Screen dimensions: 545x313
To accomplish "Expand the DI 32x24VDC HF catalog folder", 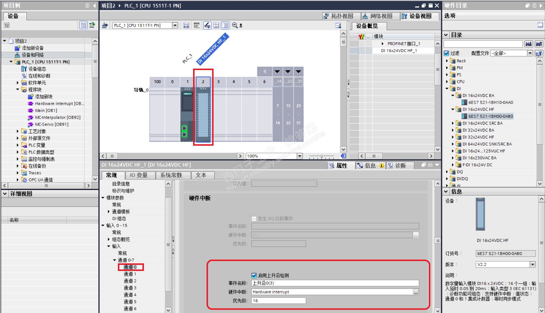I will tap(453, 137).
